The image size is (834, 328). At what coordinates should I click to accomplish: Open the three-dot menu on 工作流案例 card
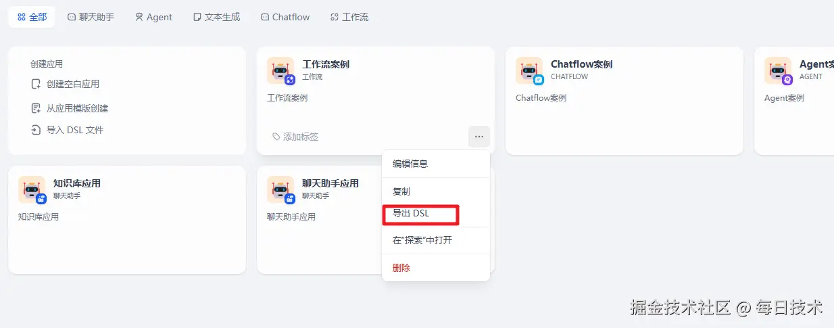click(x=479, y=137)
